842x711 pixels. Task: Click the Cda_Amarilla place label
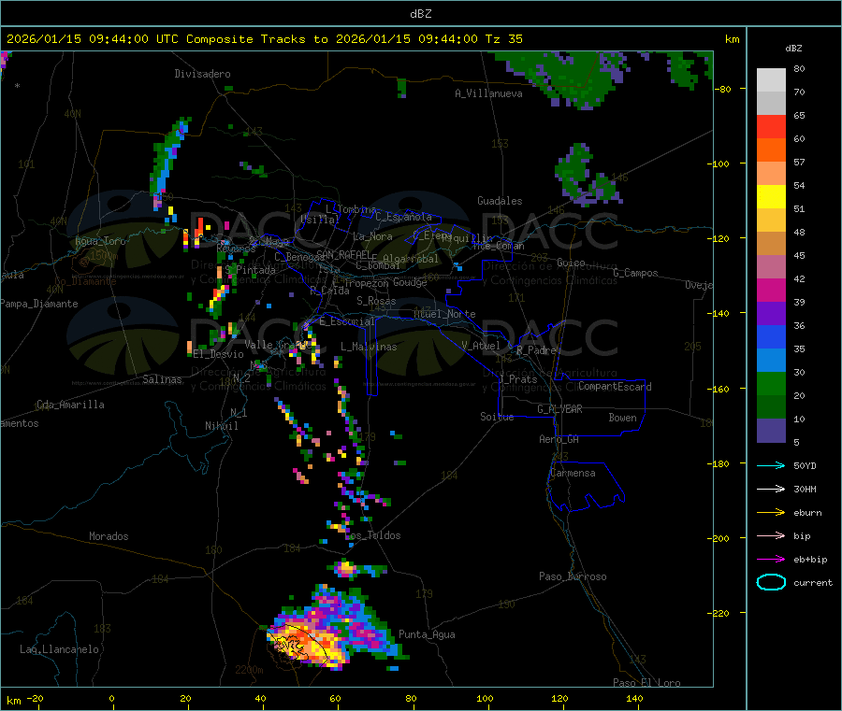click(x=70, y=405)
